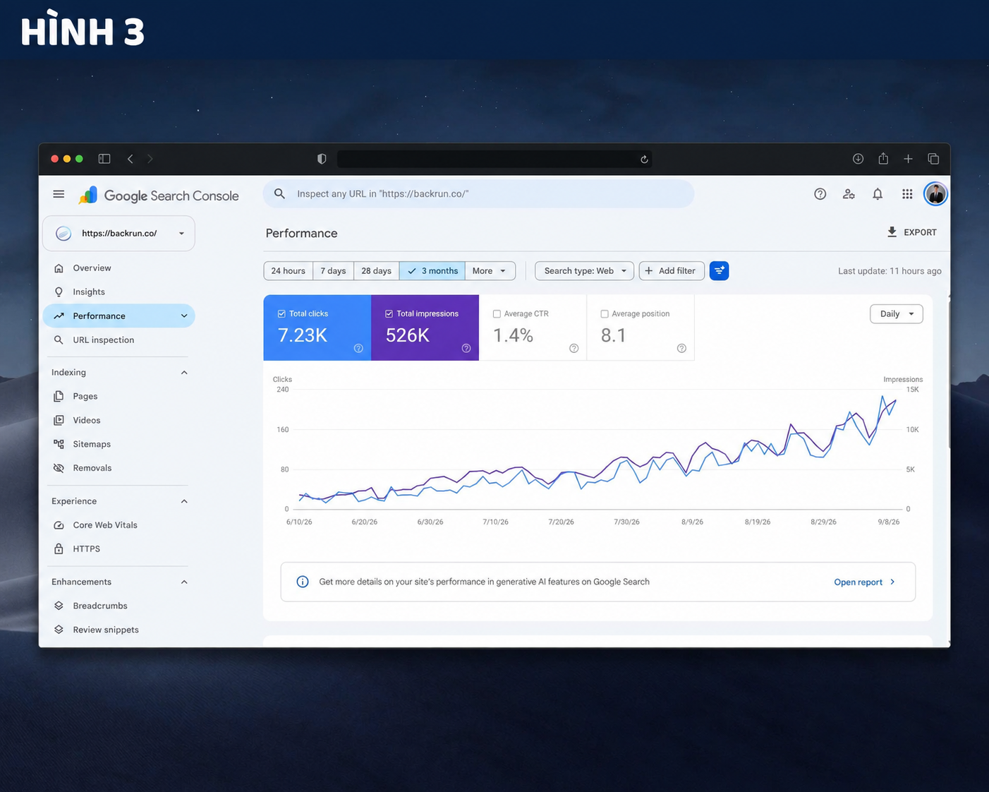Open Insights in the sidebar
The width and height of the screenshot is (989, 792).
point(119,292)
